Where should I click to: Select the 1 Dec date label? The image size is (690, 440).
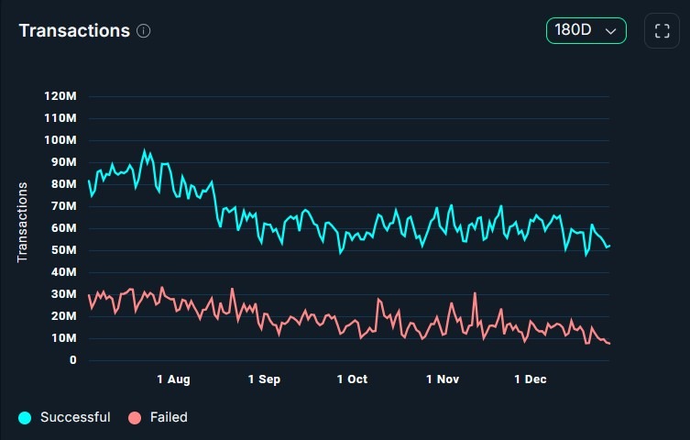tap(530, 379)
